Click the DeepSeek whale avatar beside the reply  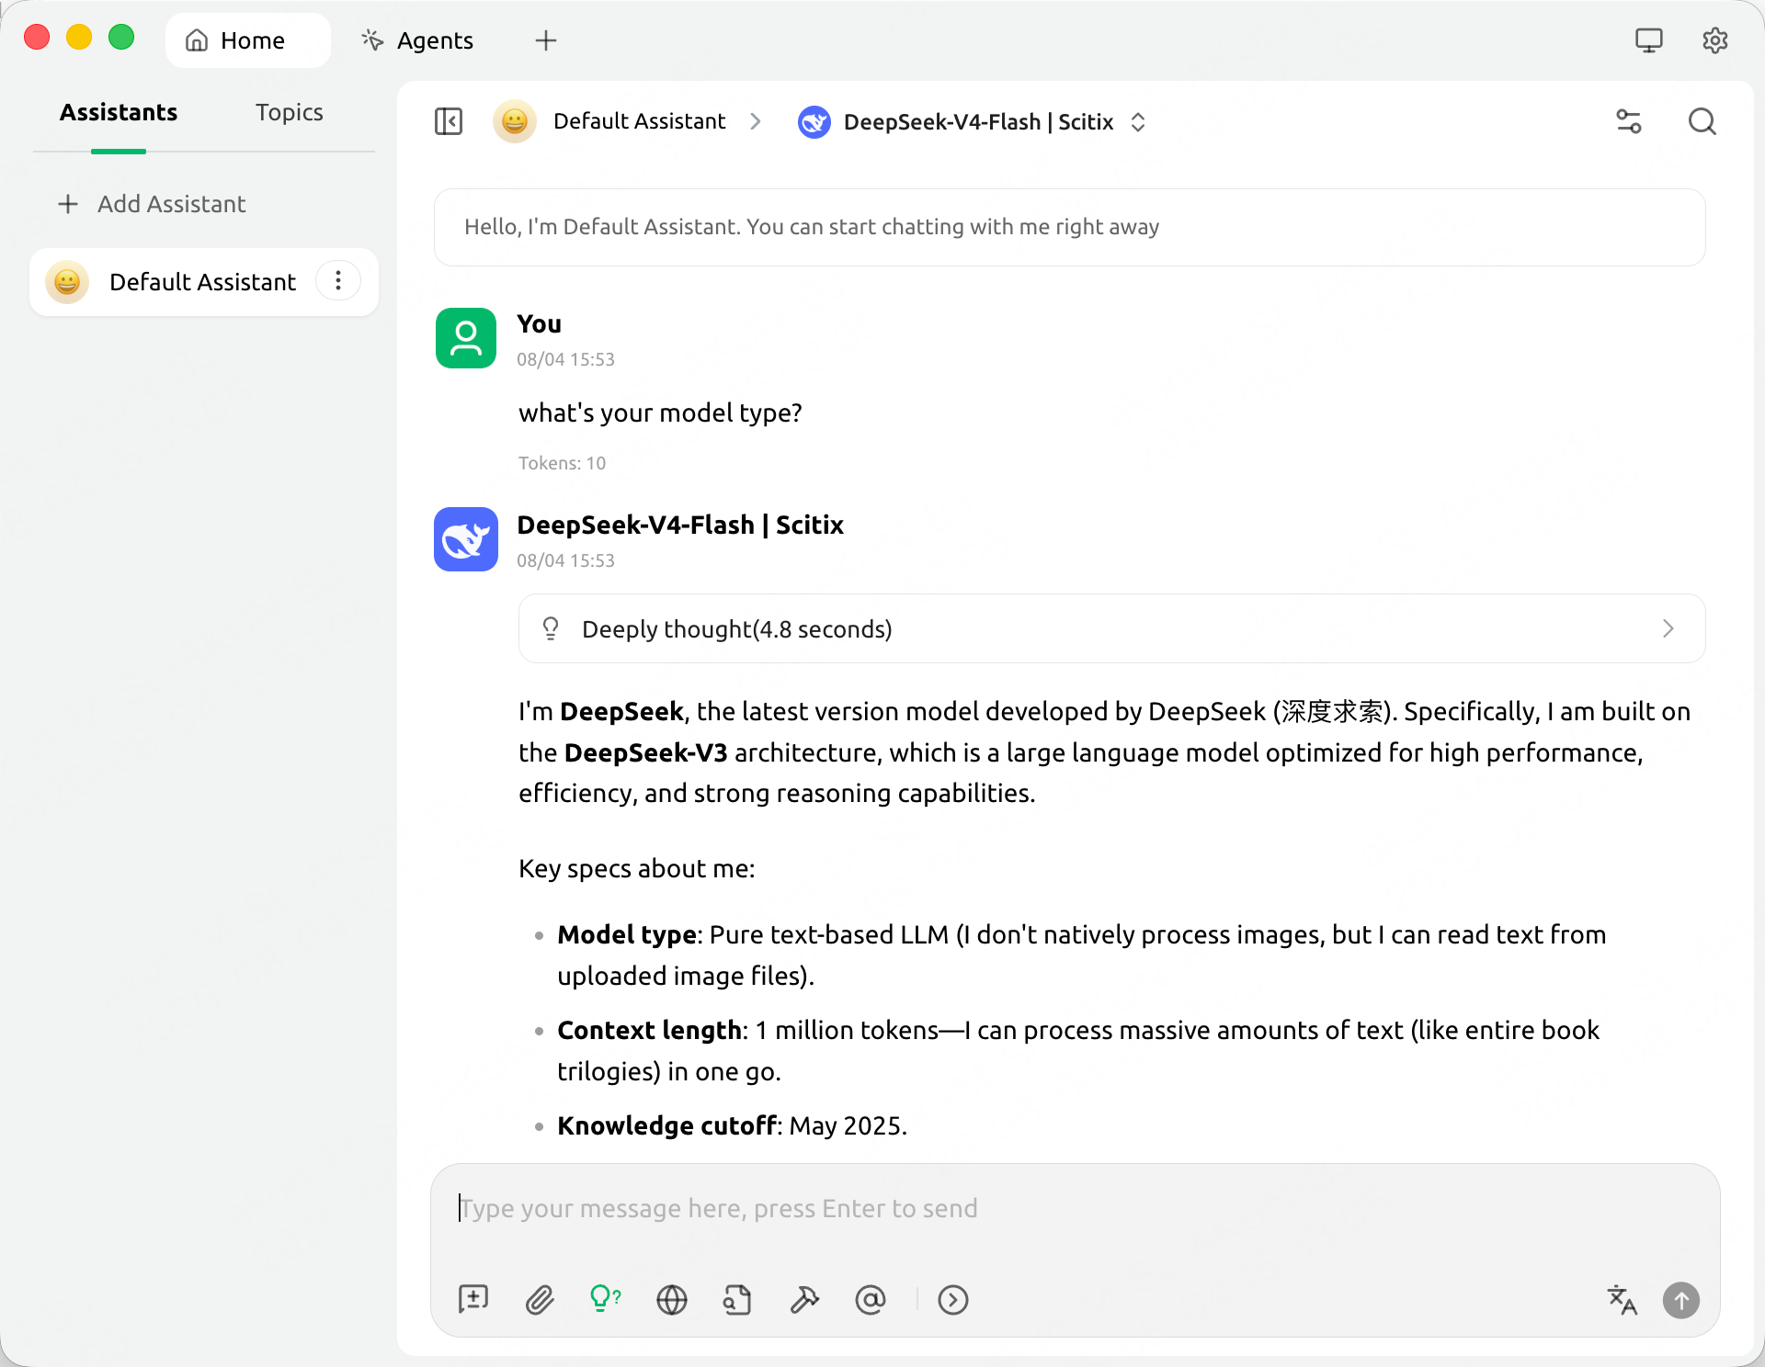click(x=466, y=539)
